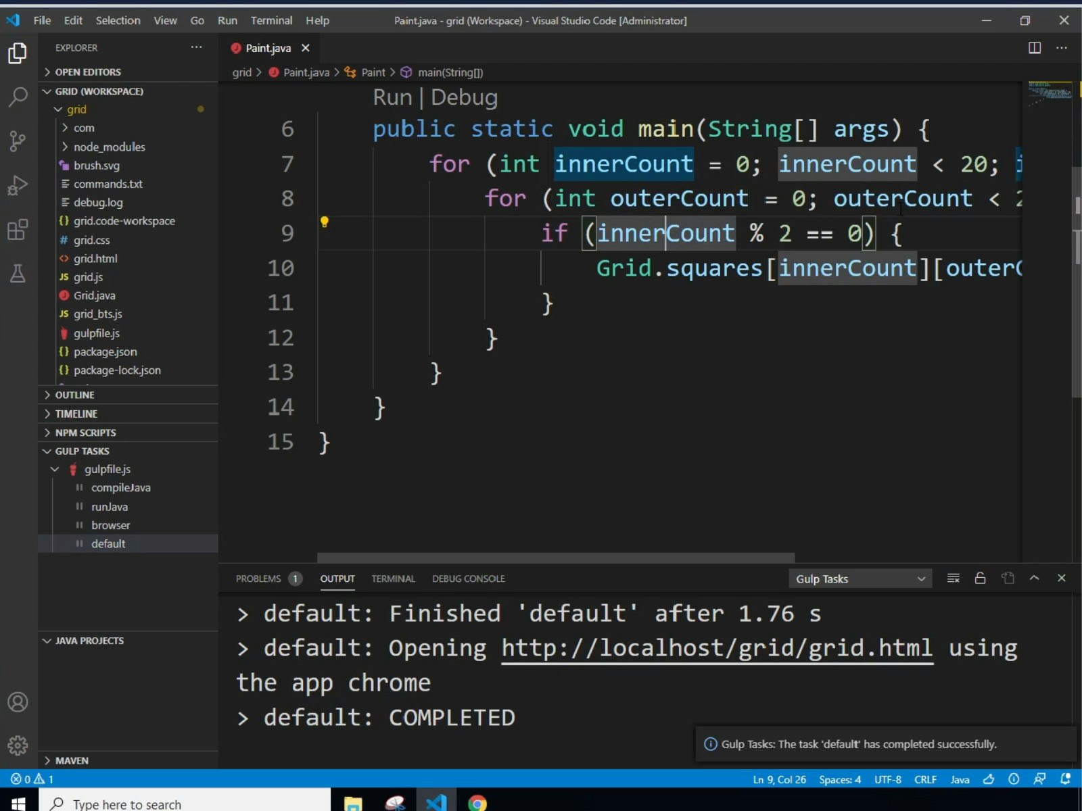Change indentation via Spaces: 4 status item

[840, 779]
